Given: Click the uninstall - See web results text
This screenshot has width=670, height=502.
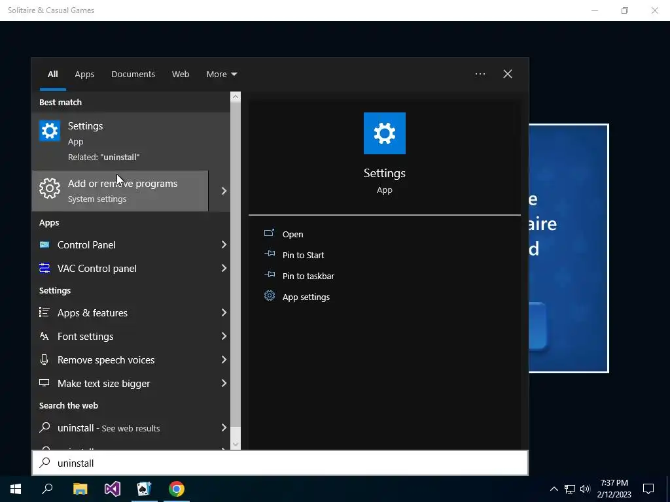Looking at the screenshot, I should (109, 428).
